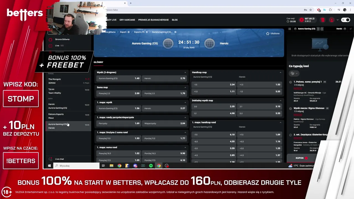Collapse the Dokładny wynik map market

coord(280,101)
